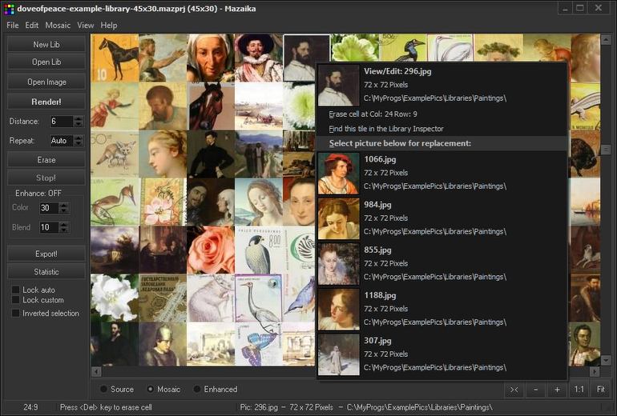617x416 pixels.
Task: Click the vertical scrollbar up arrow
Action: (606, 39)
